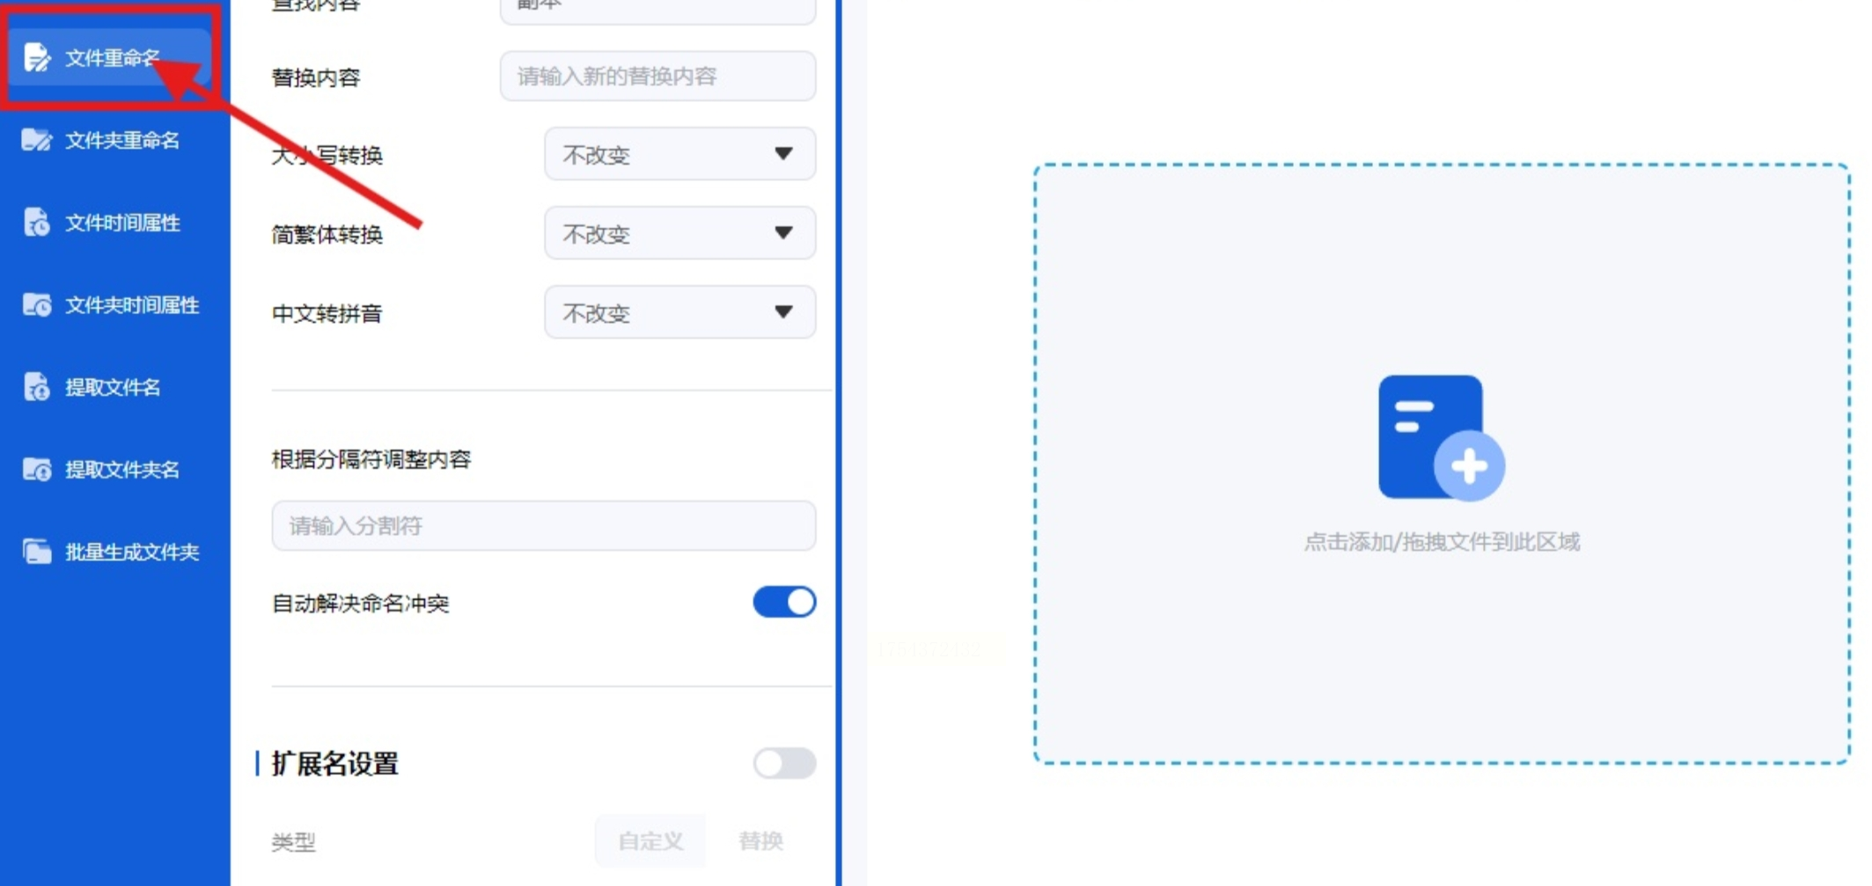Choose the 替换 type button

click(760, 841)
